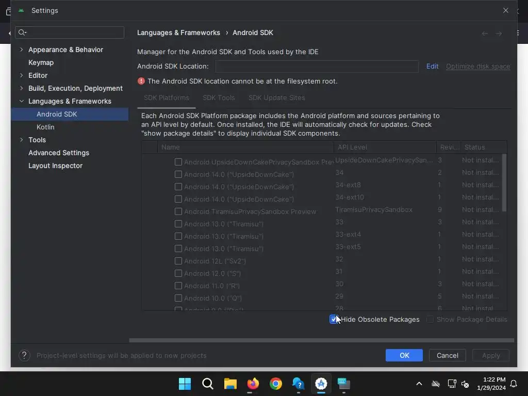This screenshot has height=396, width=528.
Task: Check Android 12.0 S checkbox
Action: coord(178,273)
